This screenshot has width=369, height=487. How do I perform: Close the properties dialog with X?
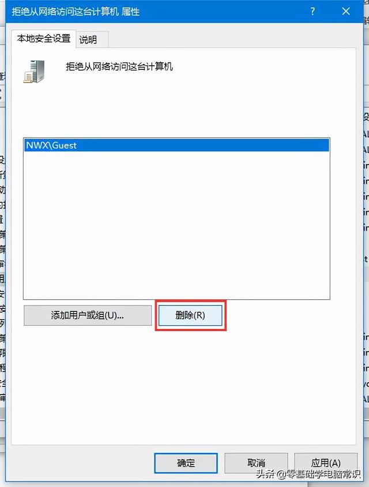click(x=346, y=12)
